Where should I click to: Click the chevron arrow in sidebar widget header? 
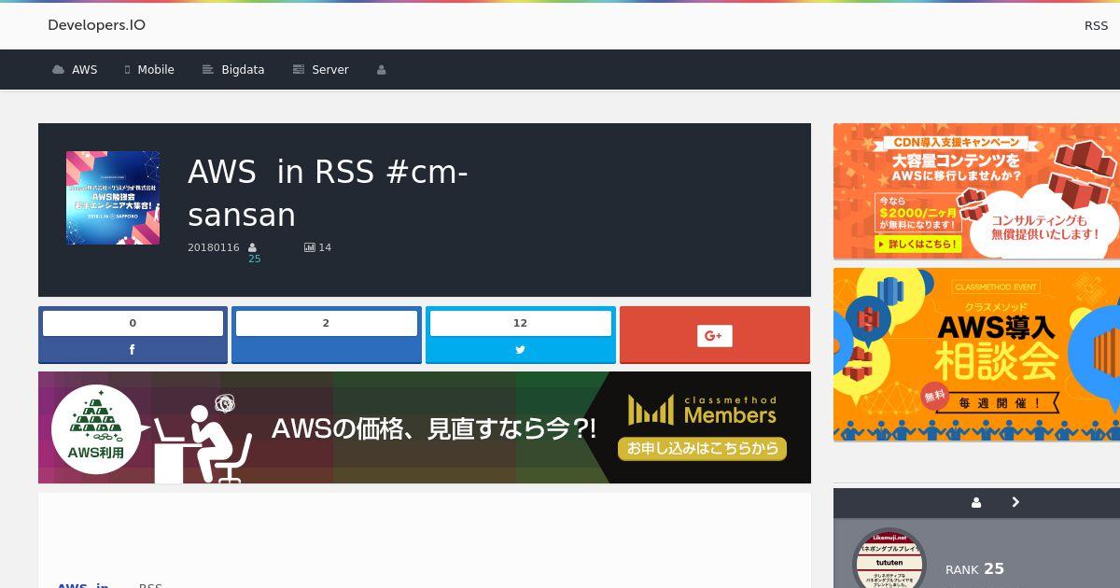[1015, 502]
